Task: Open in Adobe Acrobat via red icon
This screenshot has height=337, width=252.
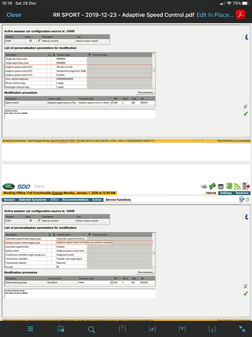Action: coord(241,15)
